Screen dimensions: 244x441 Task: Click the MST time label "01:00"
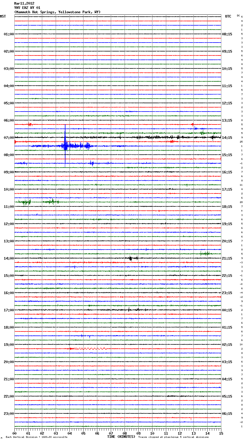click(9, 34)
